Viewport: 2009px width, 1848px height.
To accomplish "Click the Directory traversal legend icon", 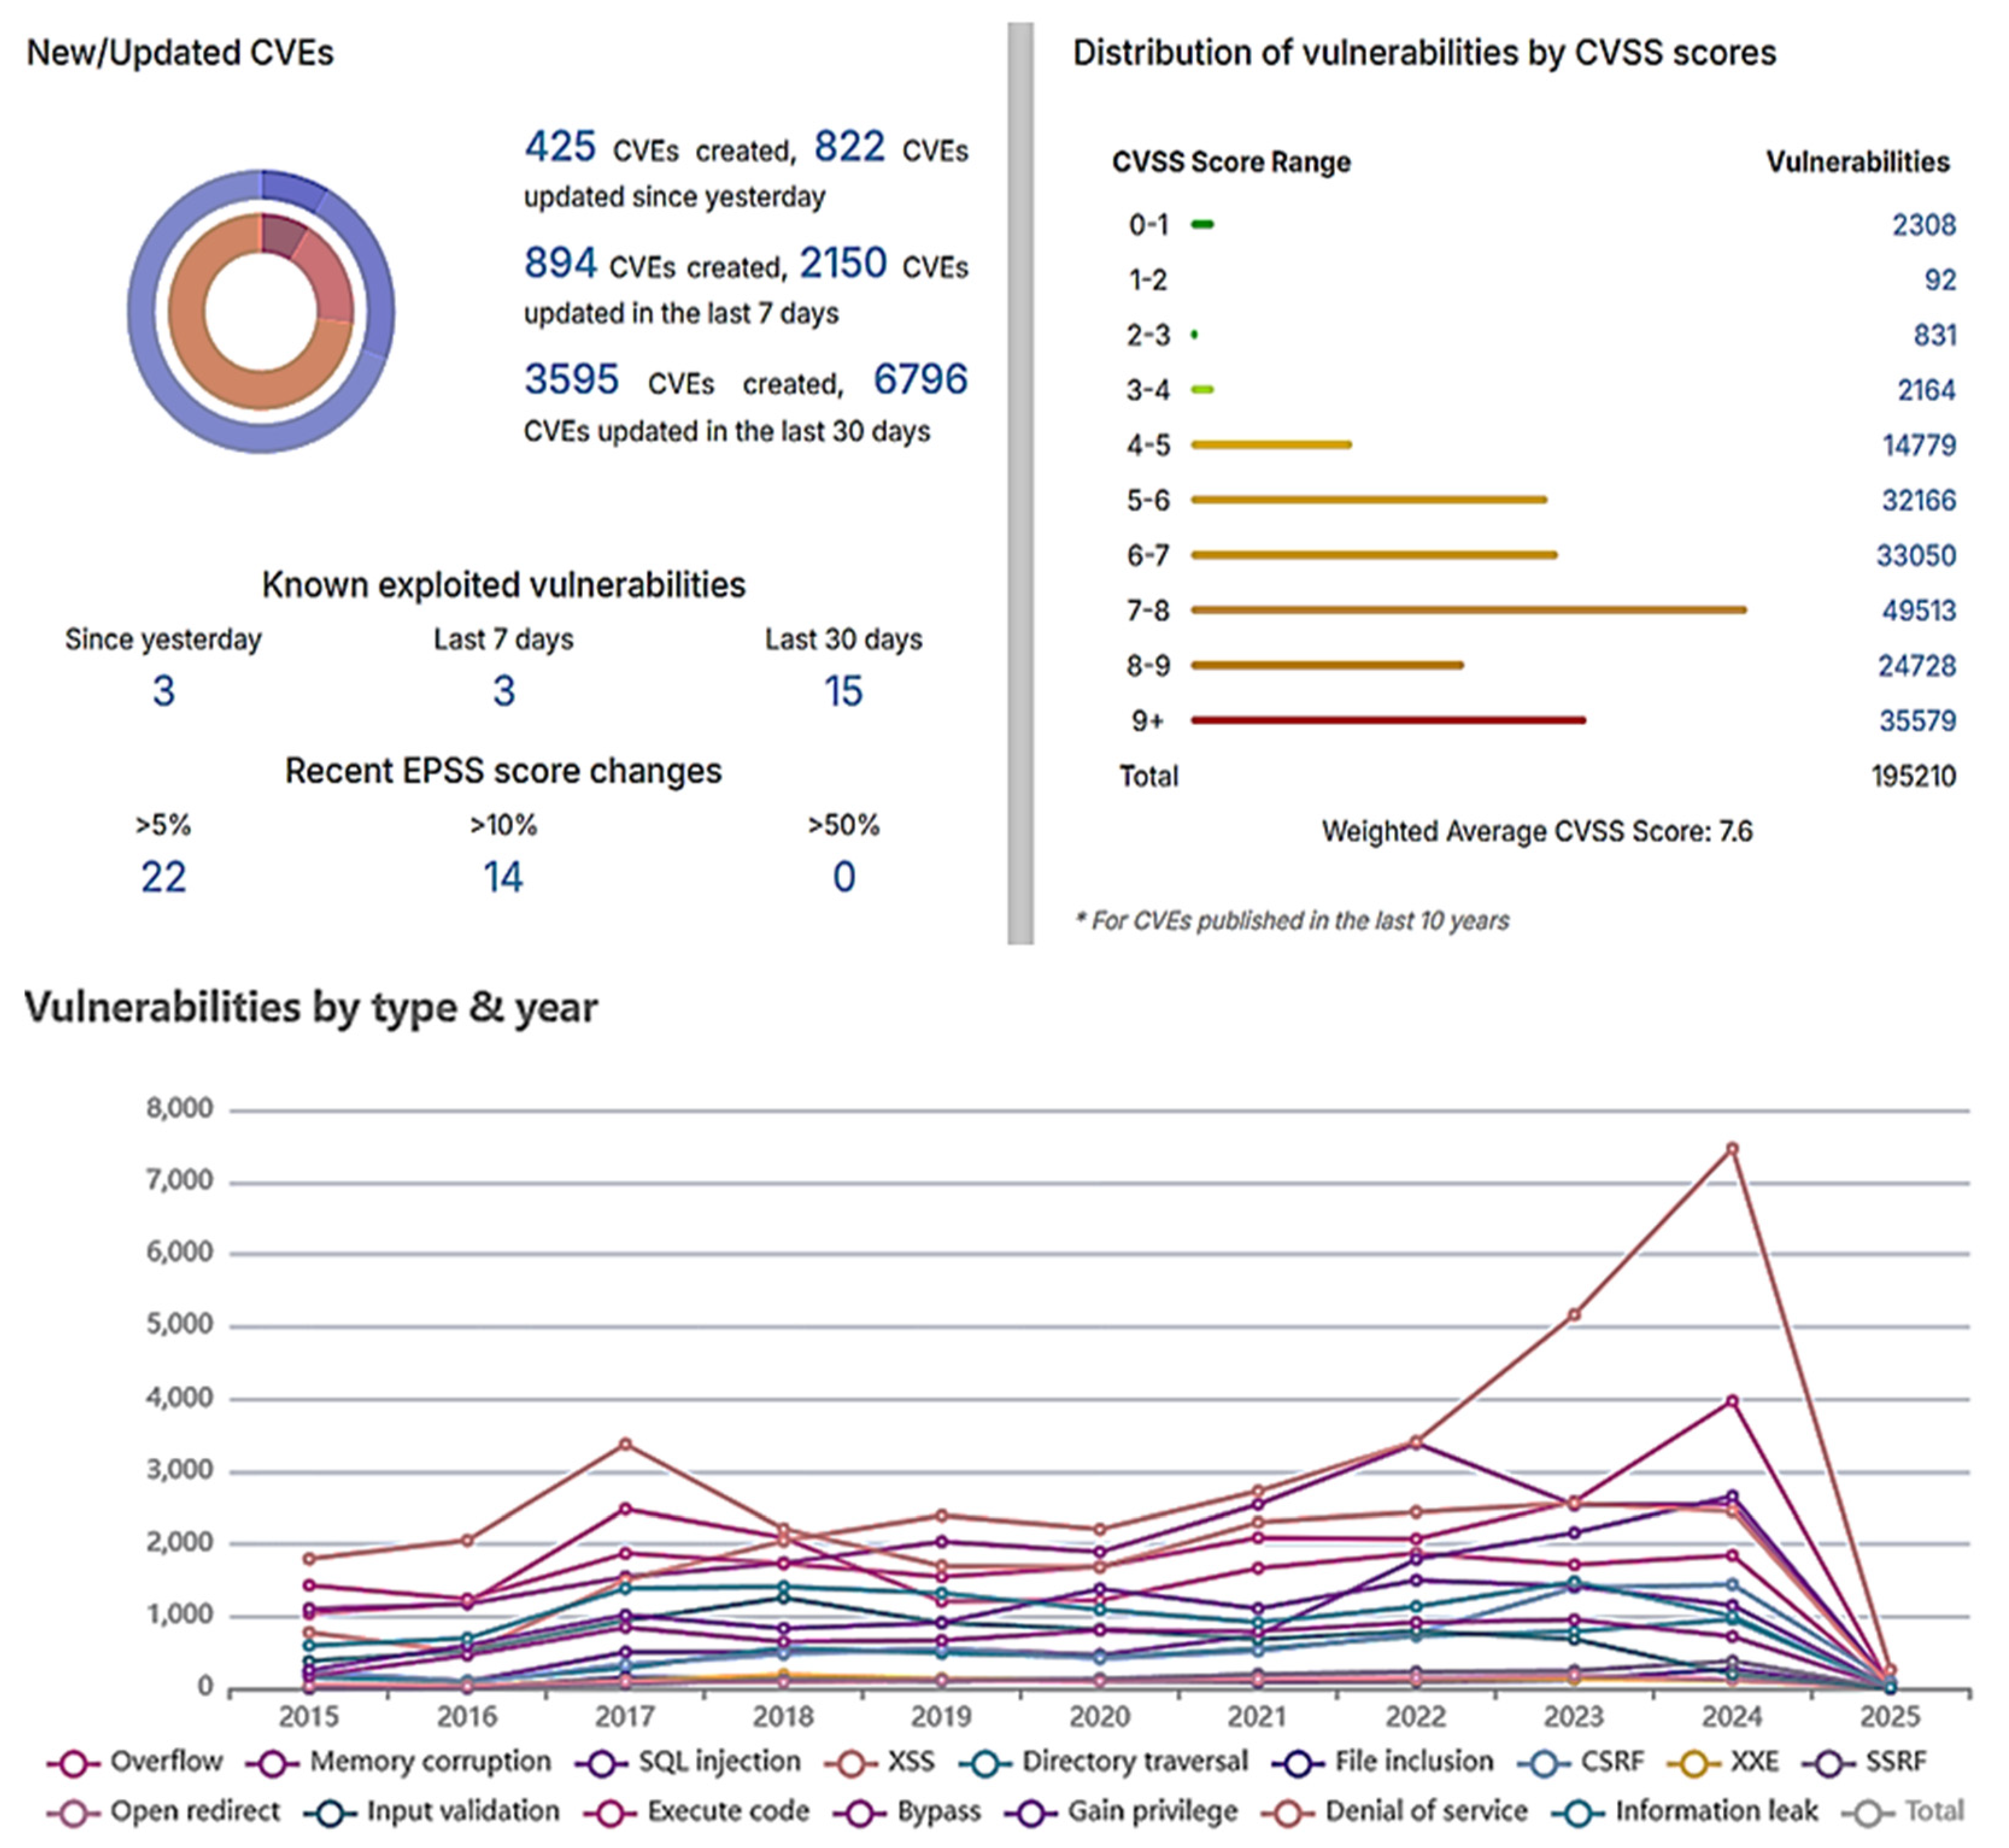I will pos(985,1763).
